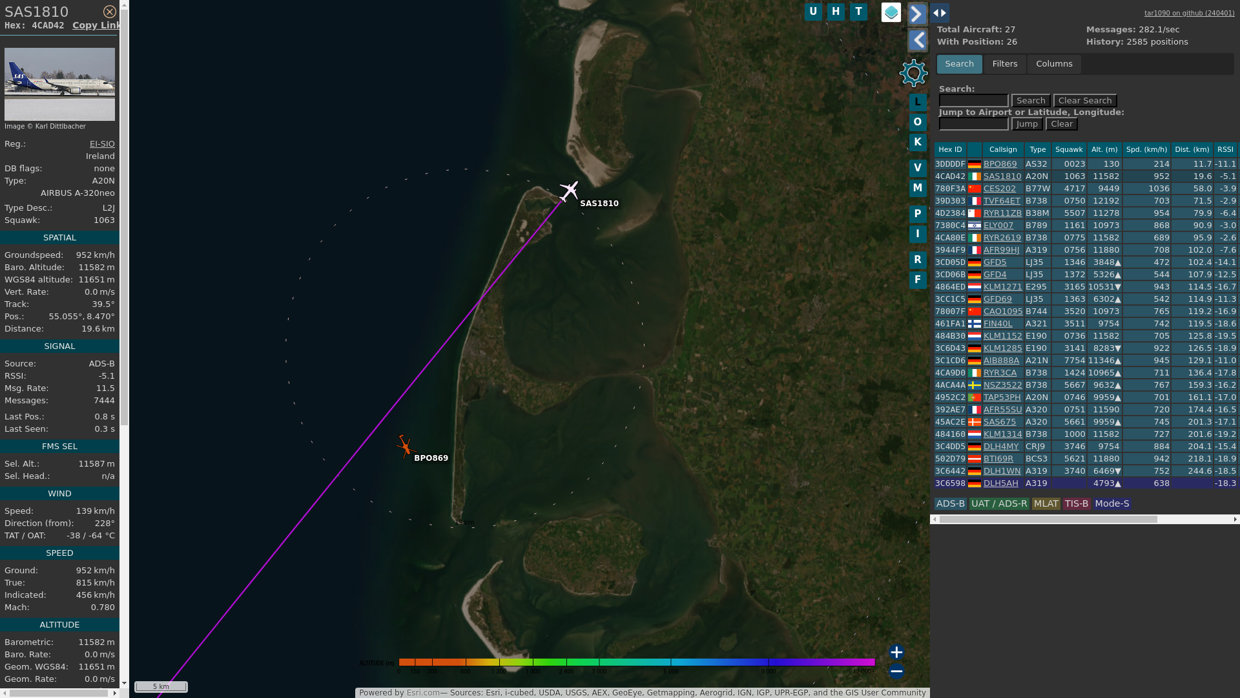Click the SAS aircraft photo thumbnail
Viewport: 1240px width, 698px height.
point(59,84)
